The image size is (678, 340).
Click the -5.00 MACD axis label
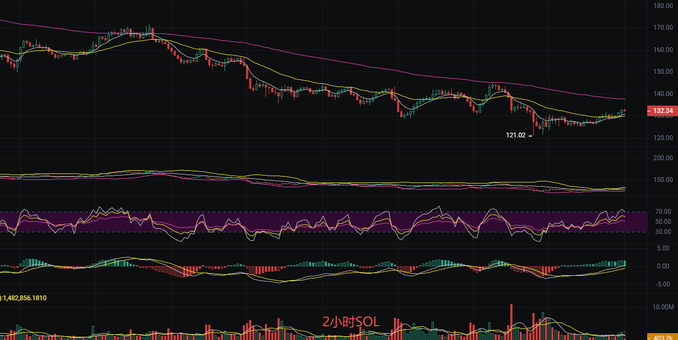(x=663, y=284)
